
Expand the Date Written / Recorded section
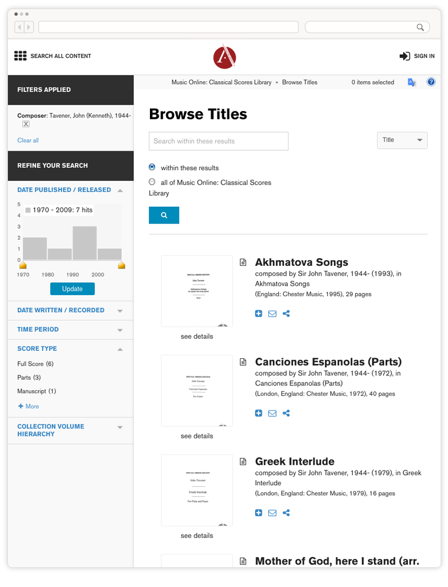click(x=120, y=310)
